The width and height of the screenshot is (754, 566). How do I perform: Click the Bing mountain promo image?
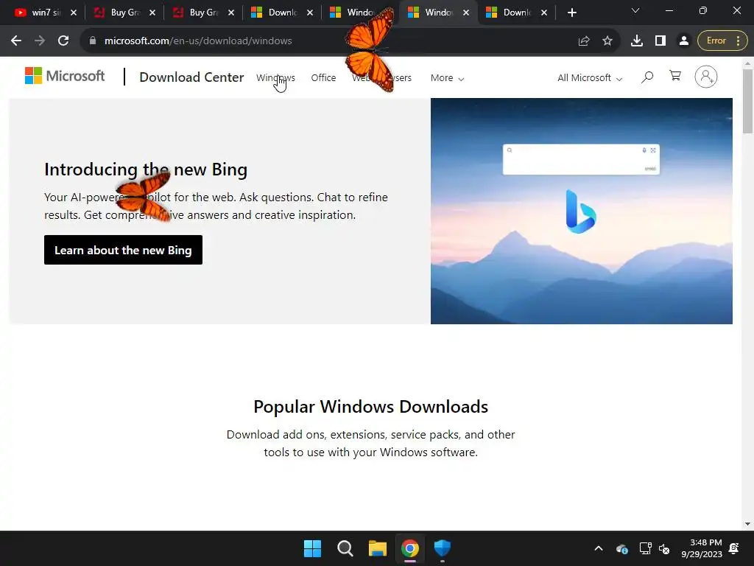(582, 211)
